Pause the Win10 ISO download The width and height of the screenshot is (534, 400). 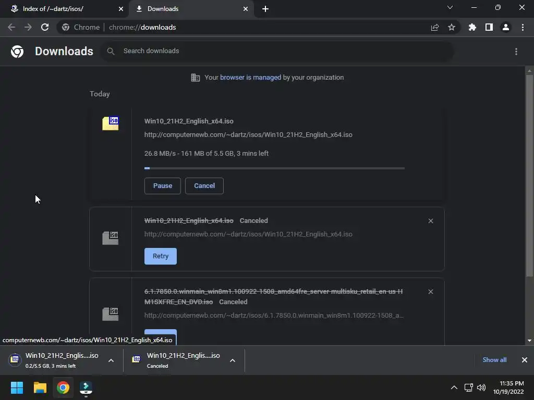point(163,186)
